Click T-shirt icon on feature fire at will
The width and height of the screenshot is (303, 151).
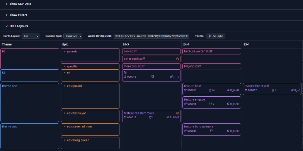tap(273, 90)
